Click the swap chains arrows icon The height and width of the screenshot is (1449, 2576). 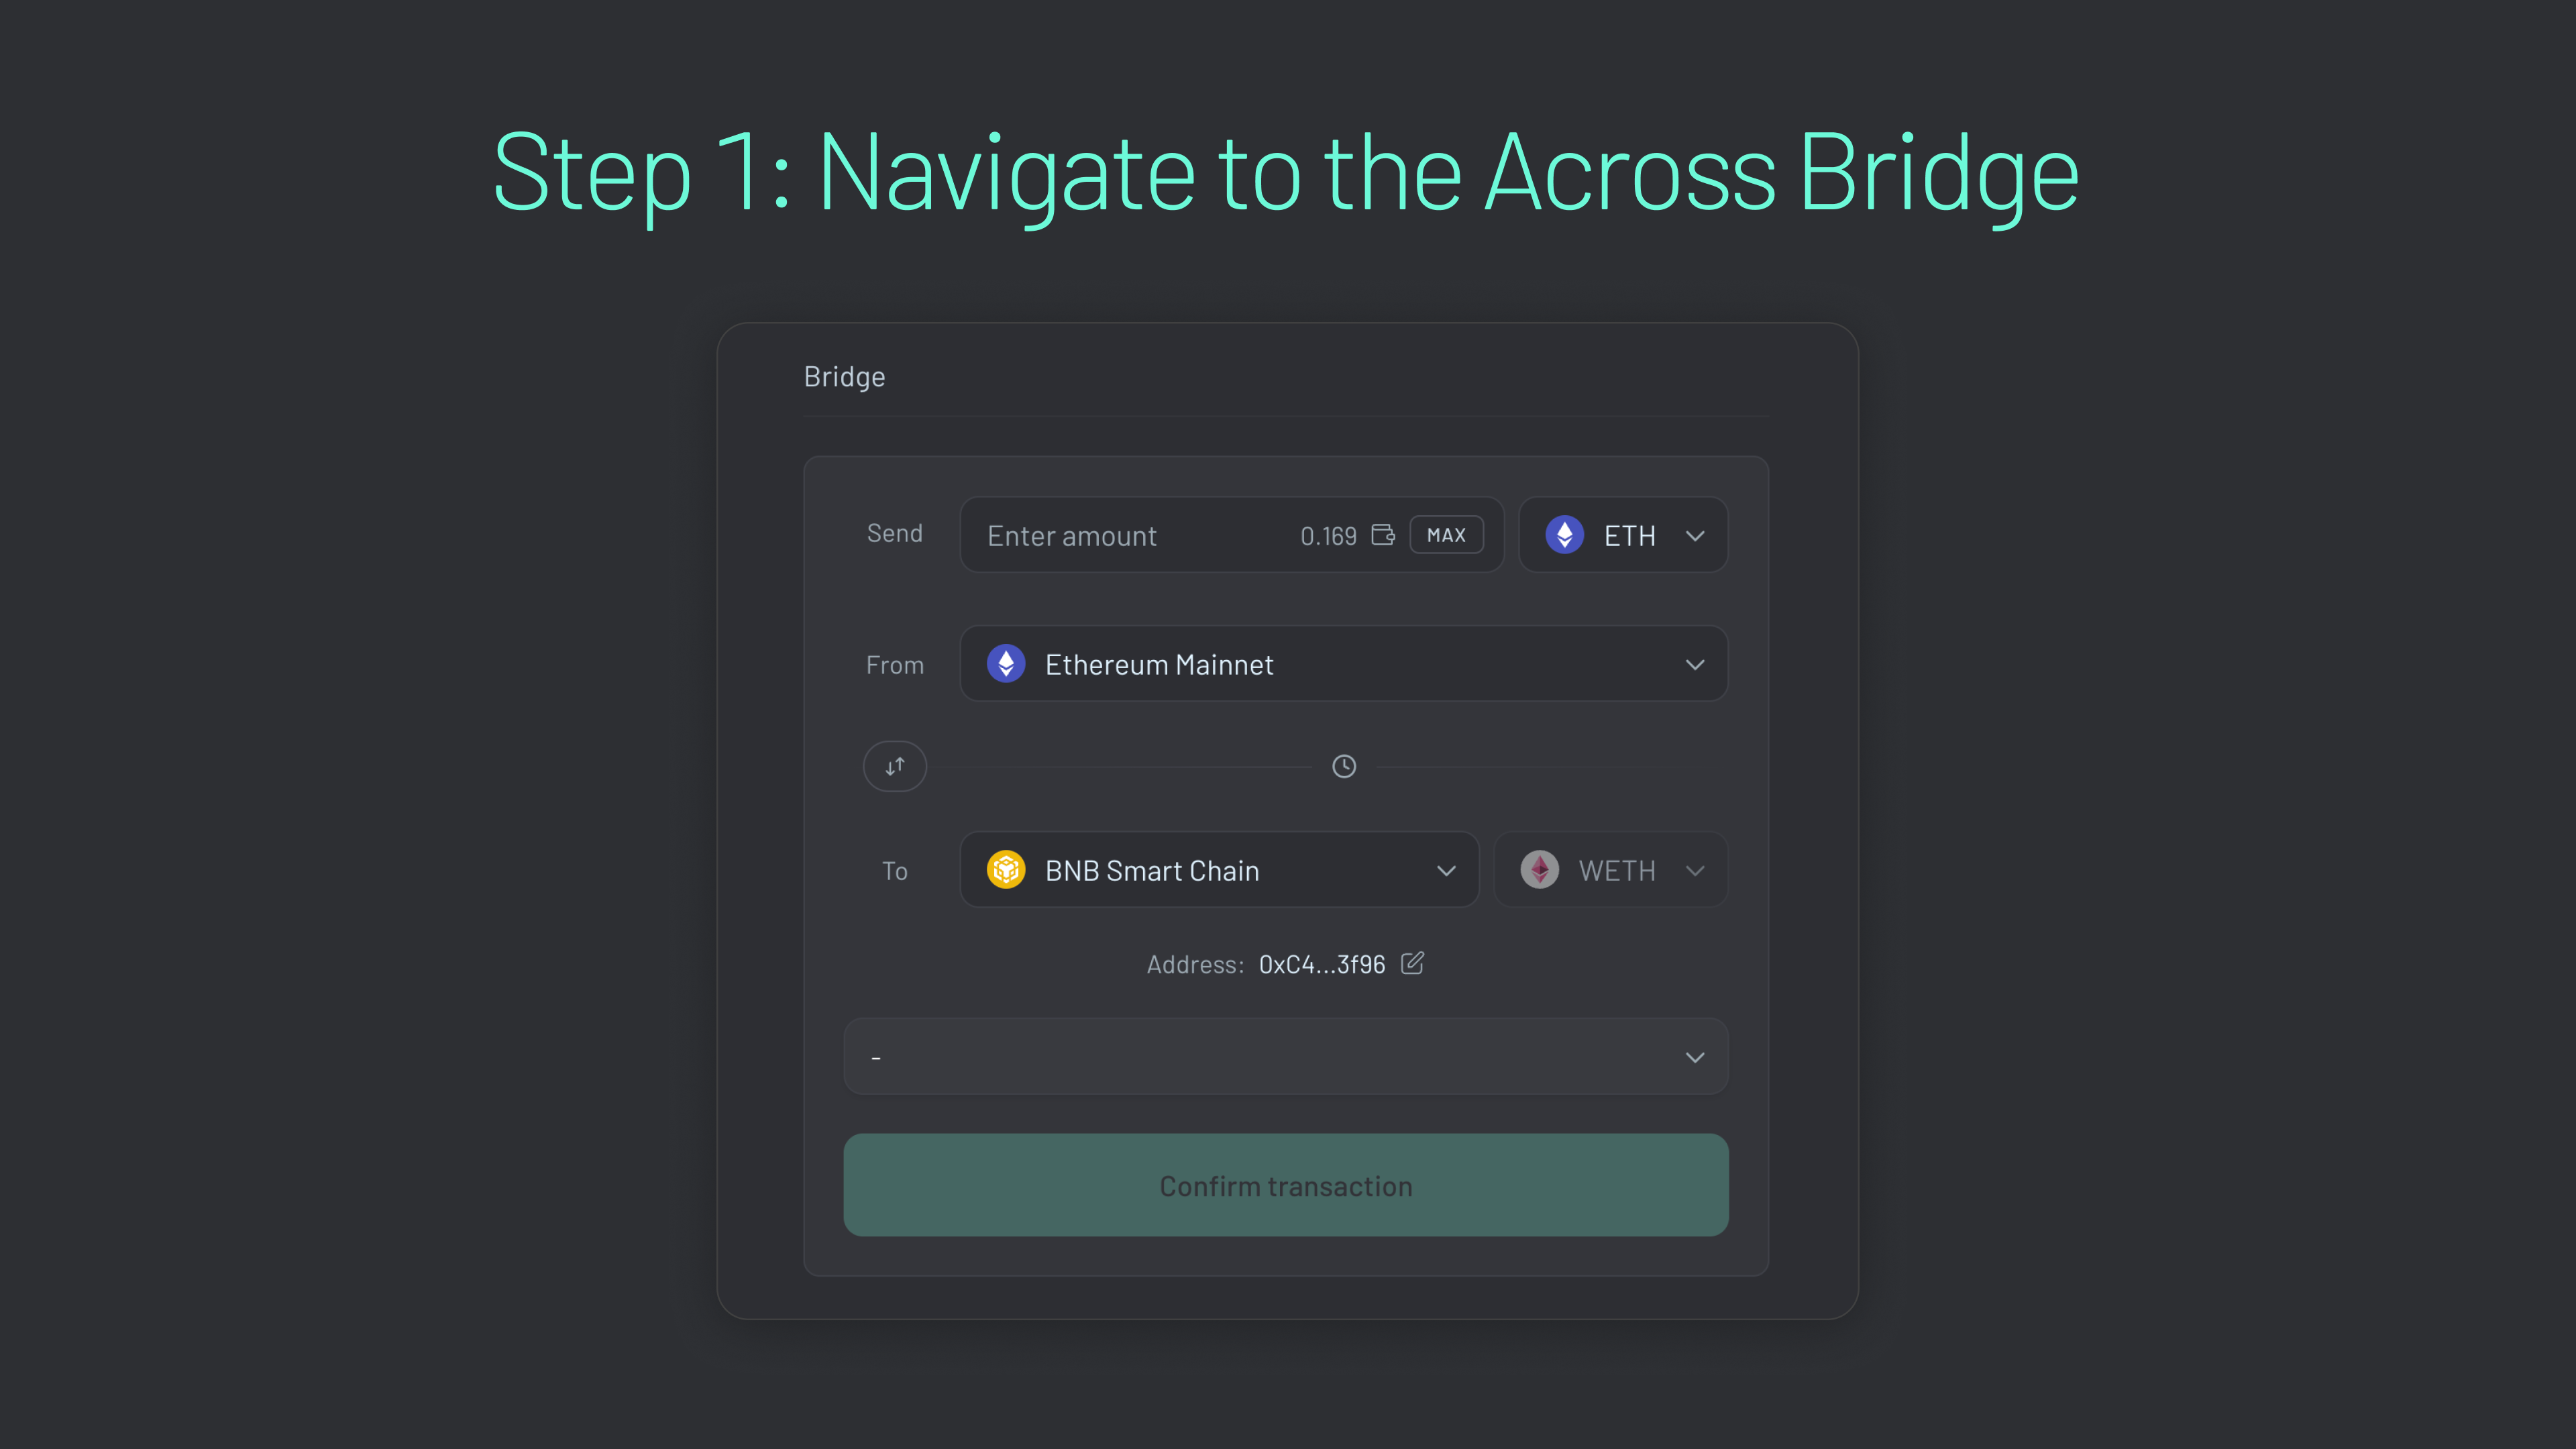894,766
